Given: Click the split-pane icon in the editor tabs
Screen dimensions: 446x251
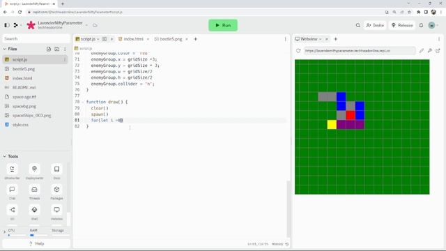Looking at the screenshot, I should [105, 39].
